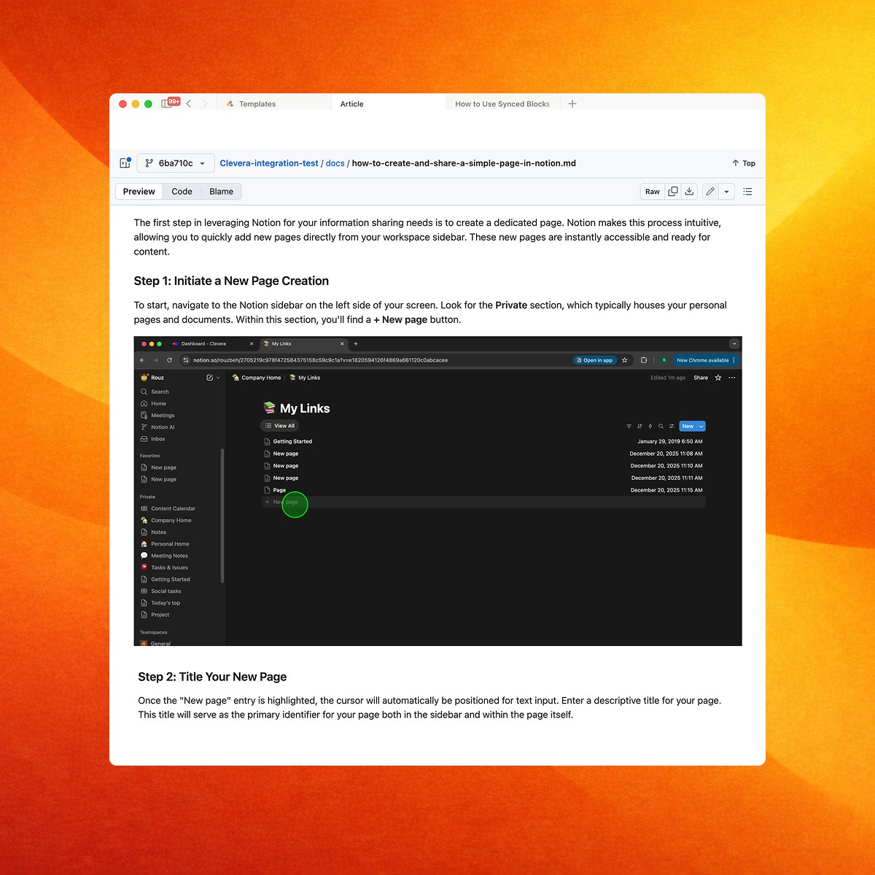The image size is (875, 875).
Task: Download the raw file icon
Action: pyautogui.click(x=689, y=192)
